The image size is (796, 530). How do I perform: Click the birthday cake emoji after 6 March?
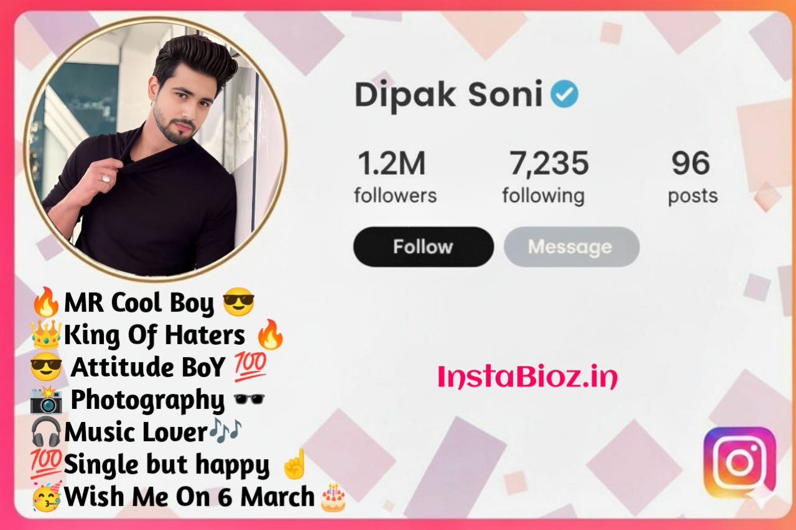pos(333,496)
